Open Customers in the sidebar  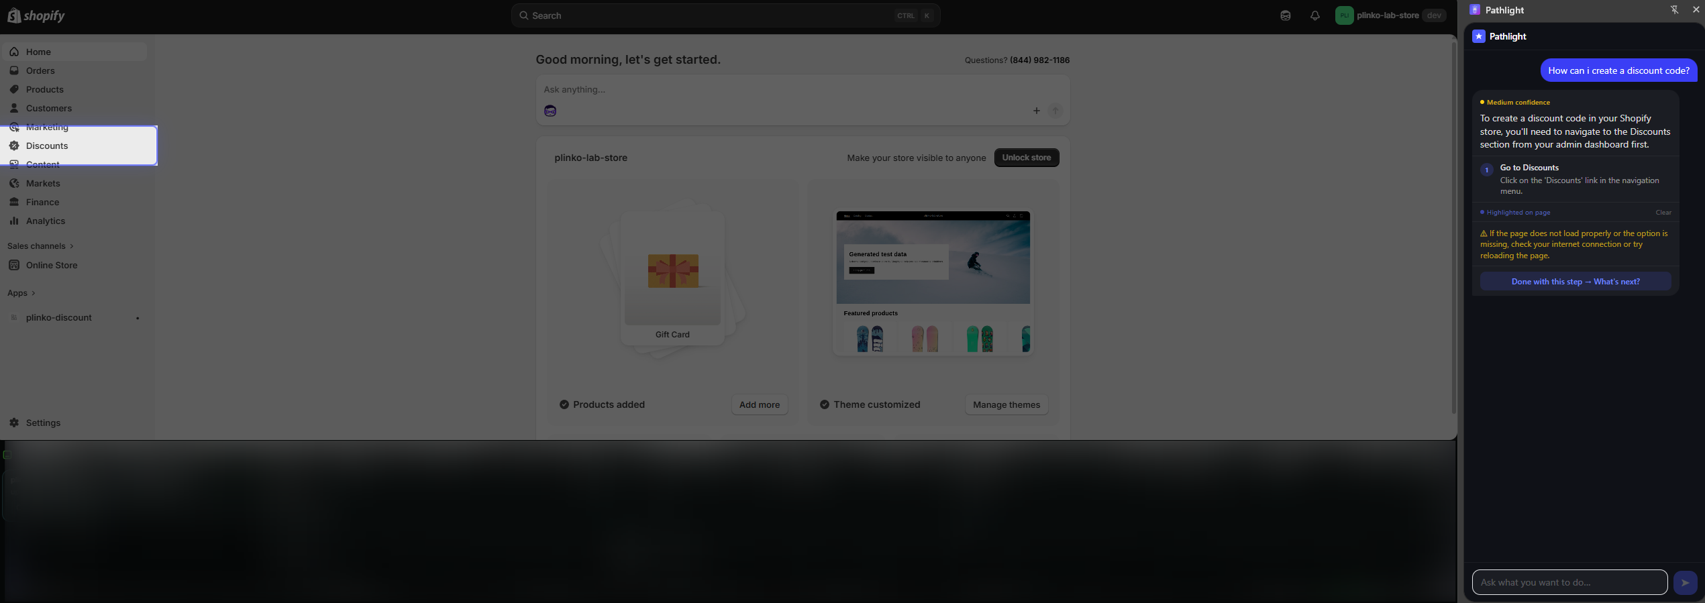(x=74, y=108)
